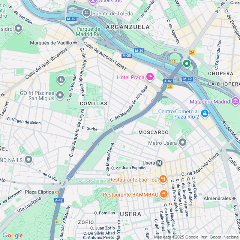Select the COMILLAS neighborhood label
The image size is (240, 240).
click(94, 103)
